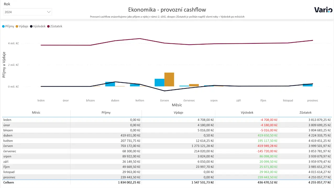This screenshot has height=188, width=334.
Task: Sort table by Příjmy column header
Action: (x=106, y=112)
